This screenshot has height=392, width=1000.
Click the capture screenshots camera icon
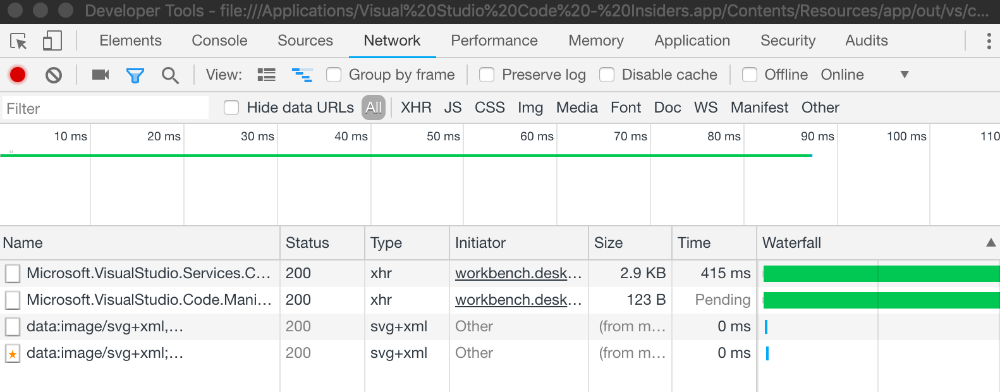pyautogui.click(x=101, y=75)
